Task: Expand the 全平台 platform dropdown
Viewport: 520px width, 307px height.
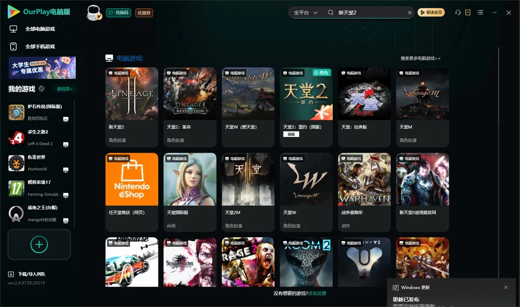Action: coord(305,12)
